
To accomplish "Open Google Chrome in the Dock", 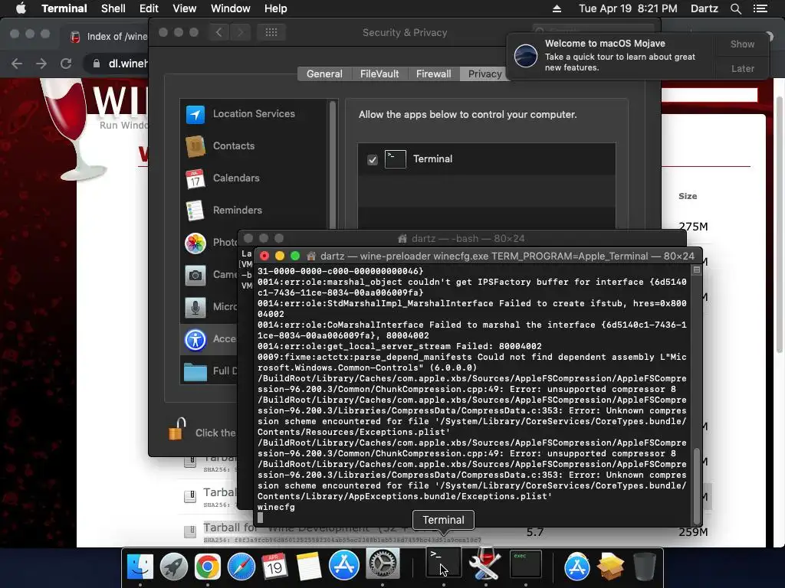I will 207,566.
